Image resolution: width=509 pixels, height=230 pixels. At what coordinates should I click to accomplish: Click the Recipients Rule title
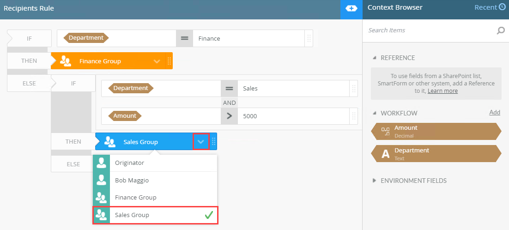(29, 8)
